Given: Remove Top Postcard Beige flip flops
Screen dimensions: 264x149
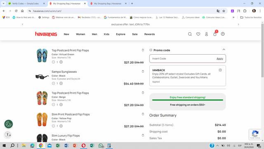Looking at the screenshot, I should click(x=143, y=93).
